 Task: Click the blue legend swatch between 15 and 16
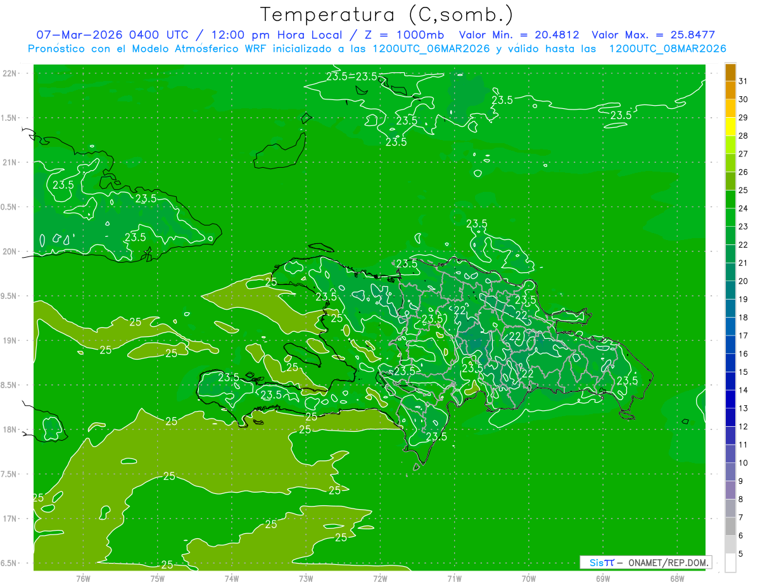pos(730,363)
